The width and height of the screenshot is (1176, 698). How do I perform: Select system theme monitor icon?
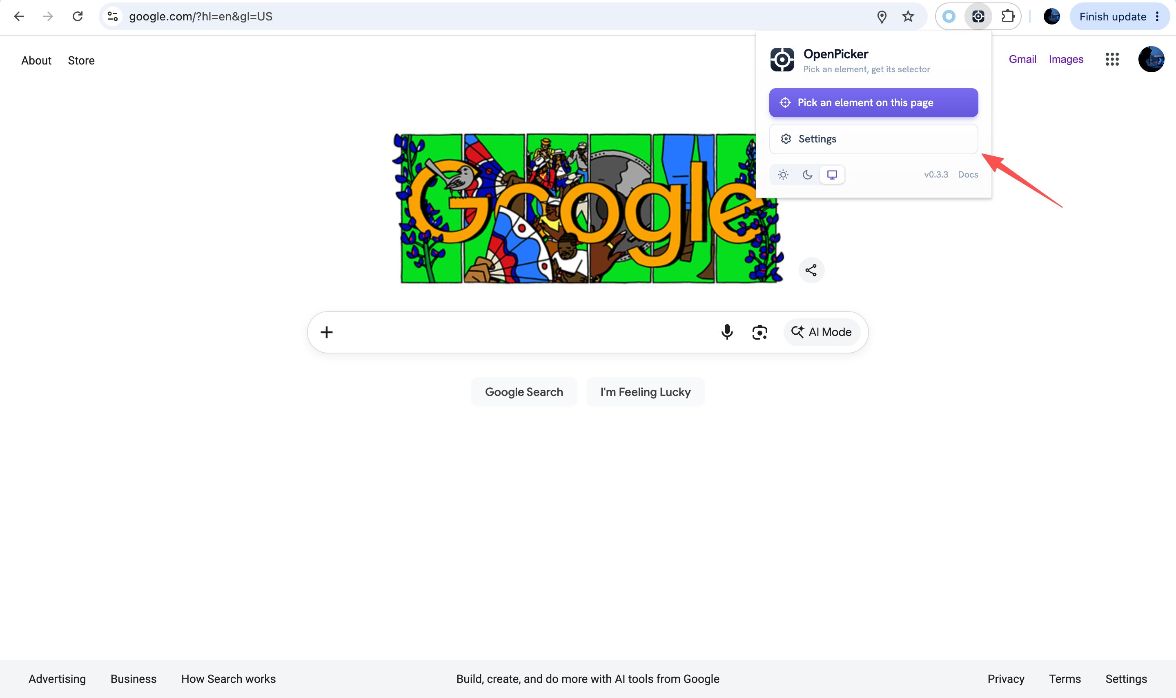(832, 175)
